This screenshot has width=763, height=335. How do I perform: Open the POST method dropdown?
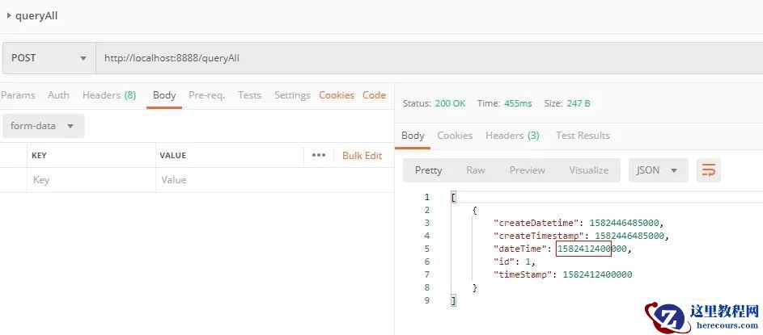pos(49,58)
